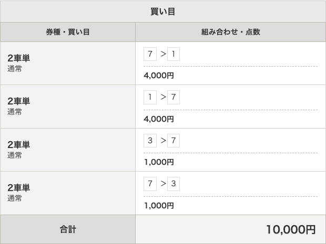Click number box 3 in fourth row

click(x=174, y=184)
